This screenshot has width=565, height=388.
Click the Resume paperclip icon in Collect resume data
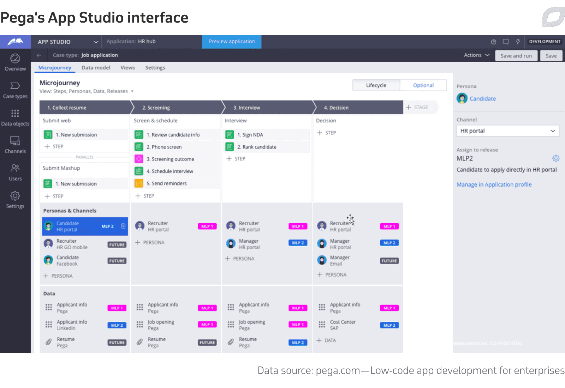tap(49, 342)
